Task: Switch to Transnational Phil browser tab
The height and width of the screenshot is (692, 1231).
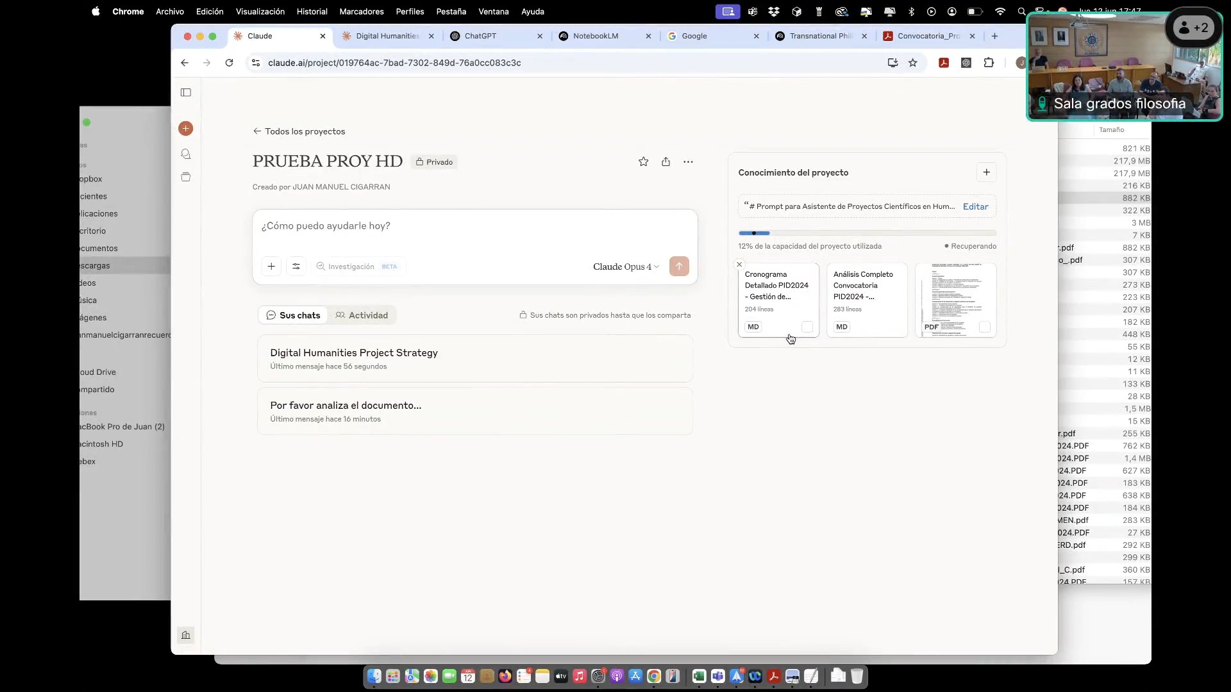Action: tap(821, 37)
